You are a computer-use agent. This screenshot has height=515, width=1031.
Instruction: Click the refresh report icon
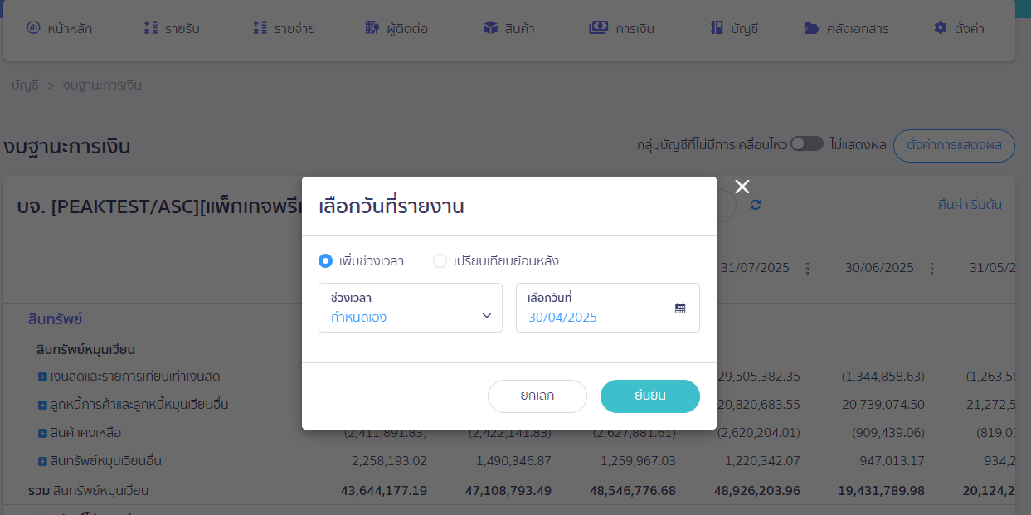pos(755,206)
